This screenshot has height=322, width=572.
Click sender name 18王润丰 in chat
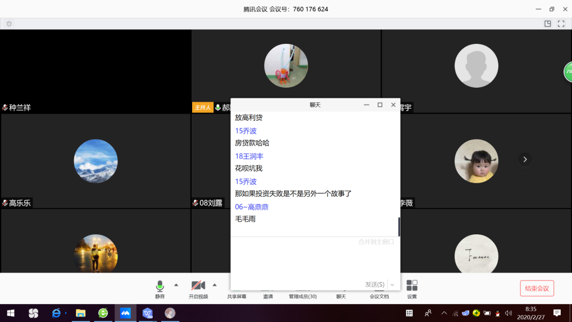249,156
